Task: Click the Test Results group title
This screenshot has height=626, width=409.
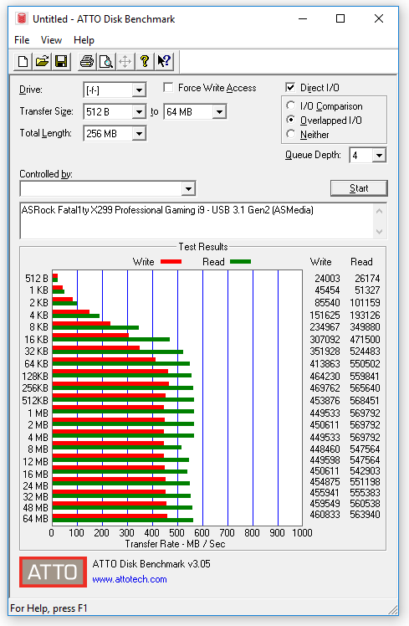Action: coord(203,247)
